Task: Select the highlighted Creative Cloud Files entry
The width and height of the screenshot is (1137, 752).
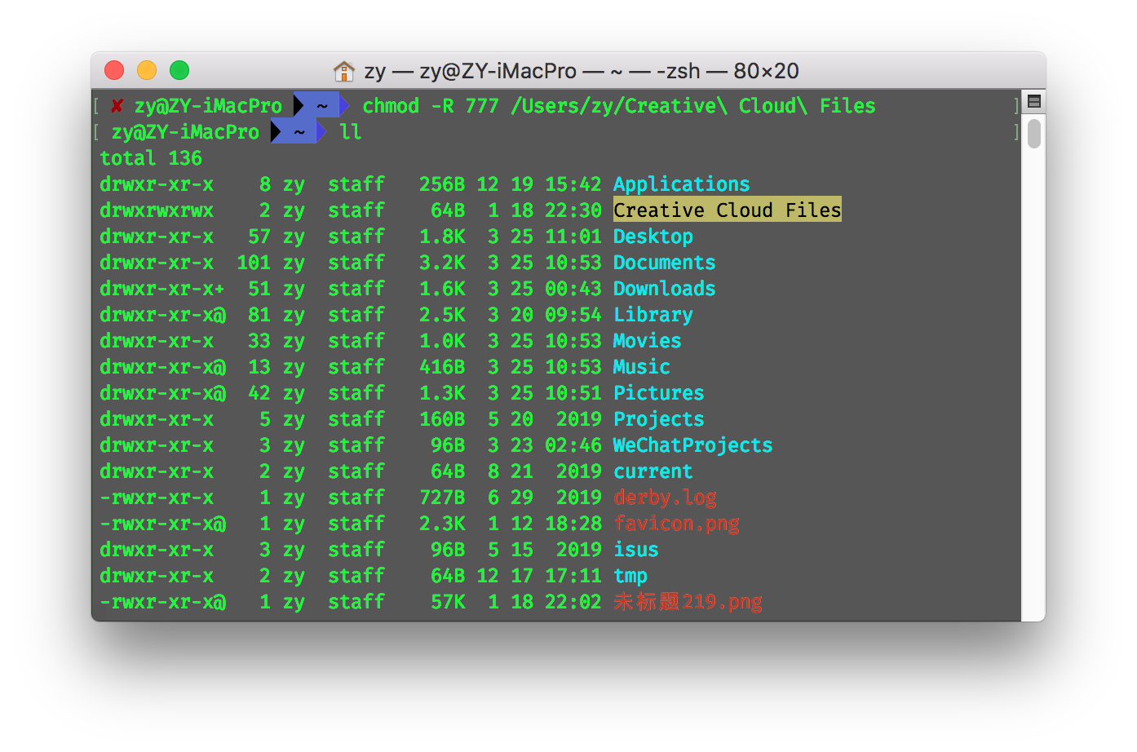Action: tap(728, 210)
